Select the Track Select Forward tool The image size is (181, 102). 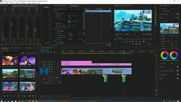156,10
